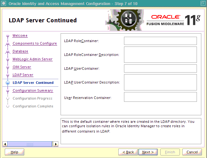Select LDAP Server Continued in navigation

point(33,83)
